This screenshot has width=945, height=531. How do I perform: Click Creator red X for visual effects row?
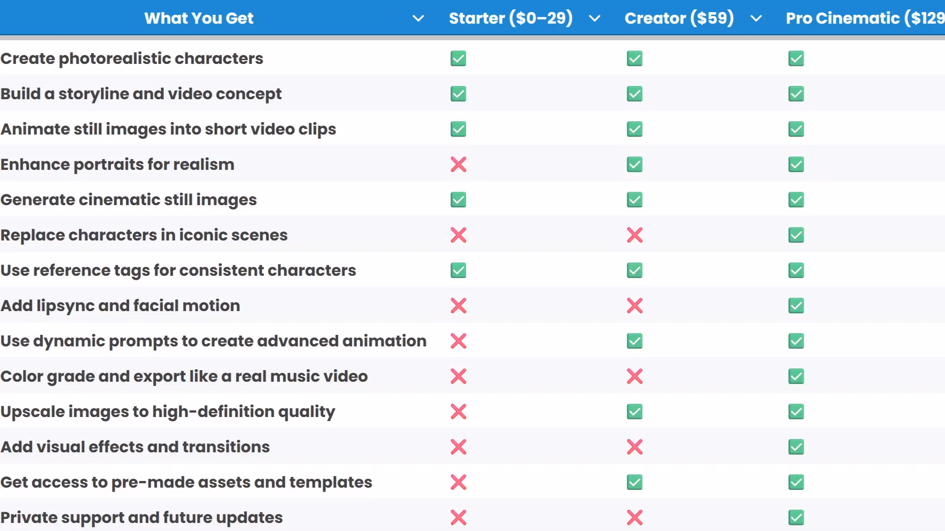634,447
